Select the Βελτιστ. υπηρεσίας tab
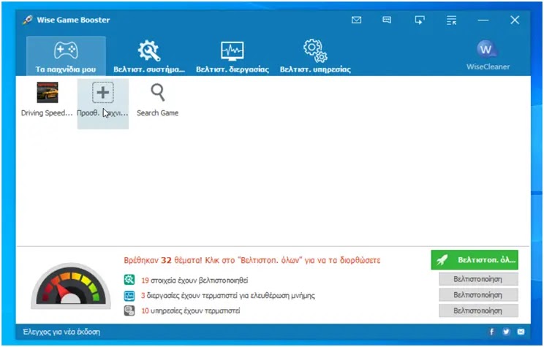This screenshot has width=544, height=347. pyautogui.click(x=315, y=56)
